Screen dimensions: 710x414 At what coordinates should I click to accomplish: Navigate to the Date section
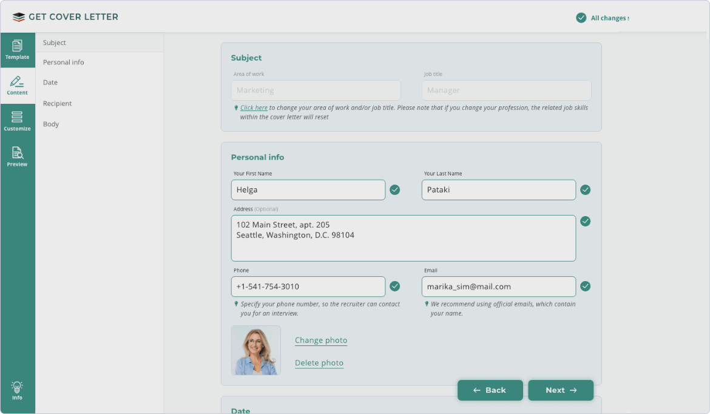[x=50, y=83]
